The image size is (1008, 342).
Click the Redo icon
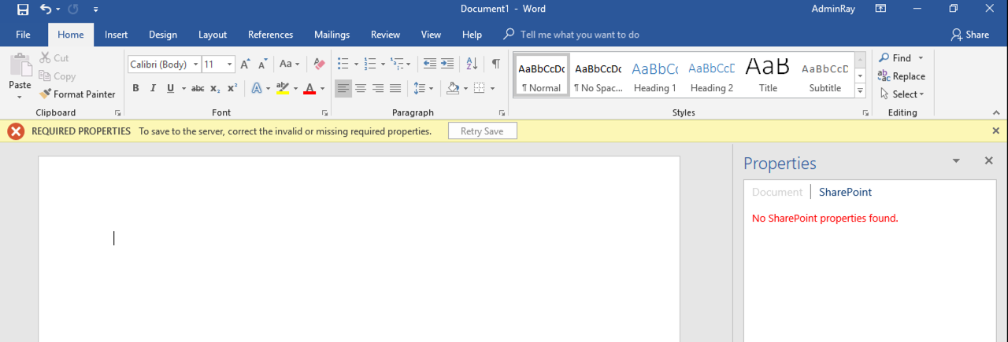tap(74, 9)
